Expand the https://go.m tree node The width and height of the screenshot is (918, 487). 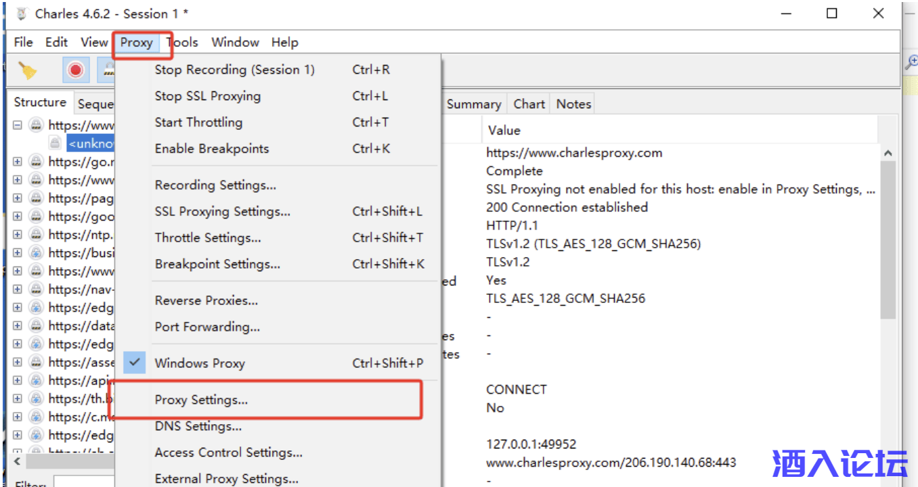pos(18,162)
